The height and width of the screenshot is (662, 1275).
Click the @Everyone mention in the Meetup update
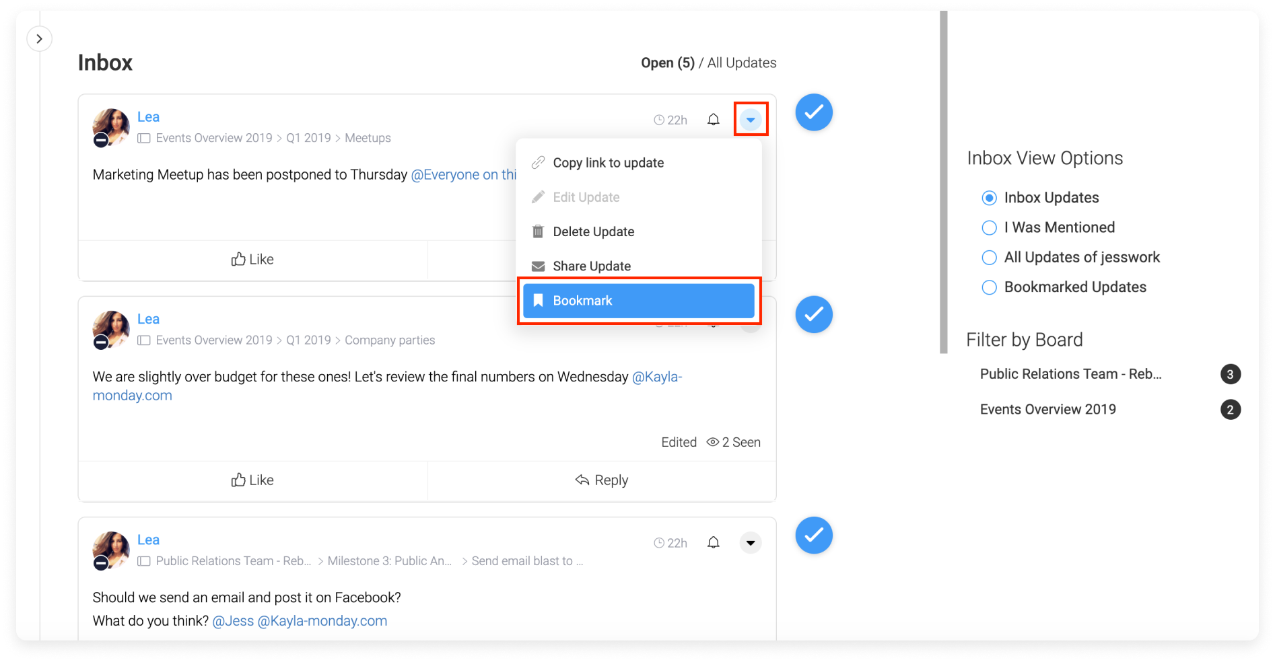tap(464, 174)
